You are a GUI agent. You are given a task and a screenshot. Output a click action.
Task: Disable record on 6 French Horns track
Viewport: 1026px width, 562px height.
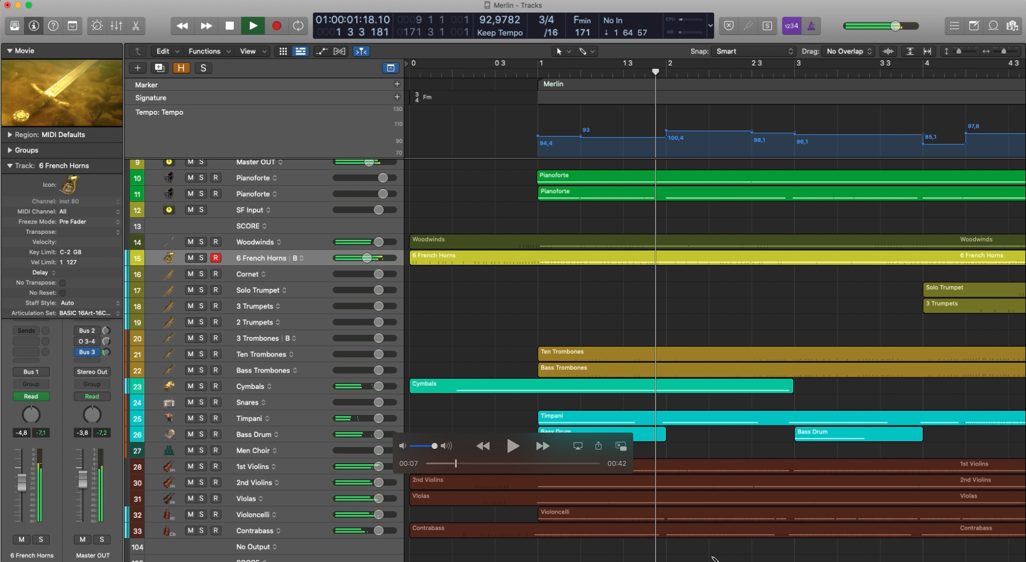(215, 258)
